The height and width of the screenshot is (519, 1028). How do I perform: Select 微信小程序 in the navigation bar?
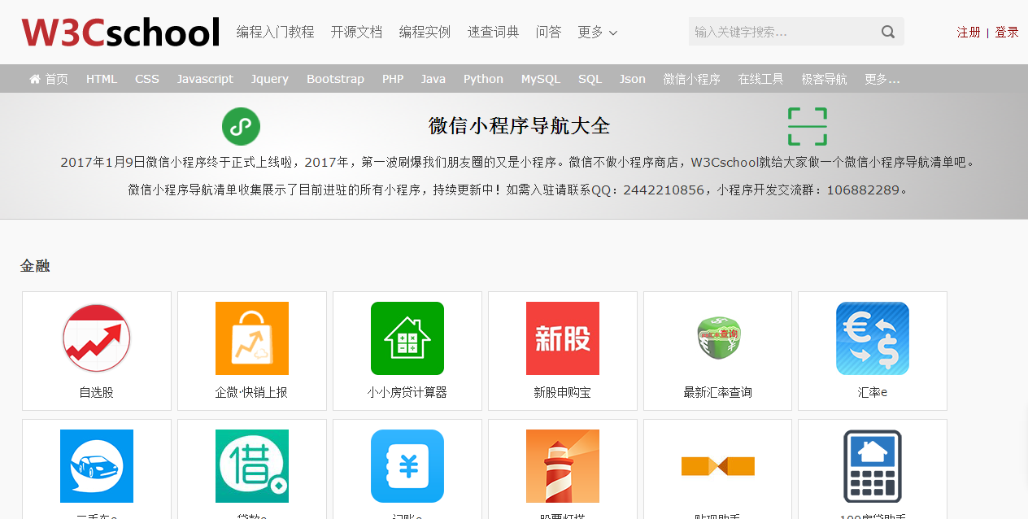tap(691, 79)
